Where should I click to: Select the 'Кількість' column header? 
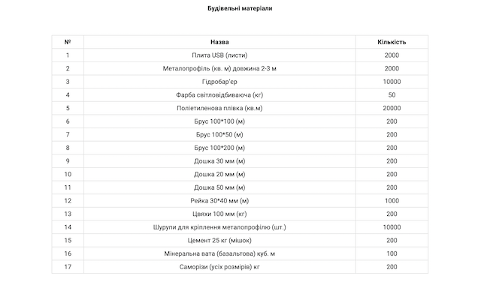pos(392,42)
